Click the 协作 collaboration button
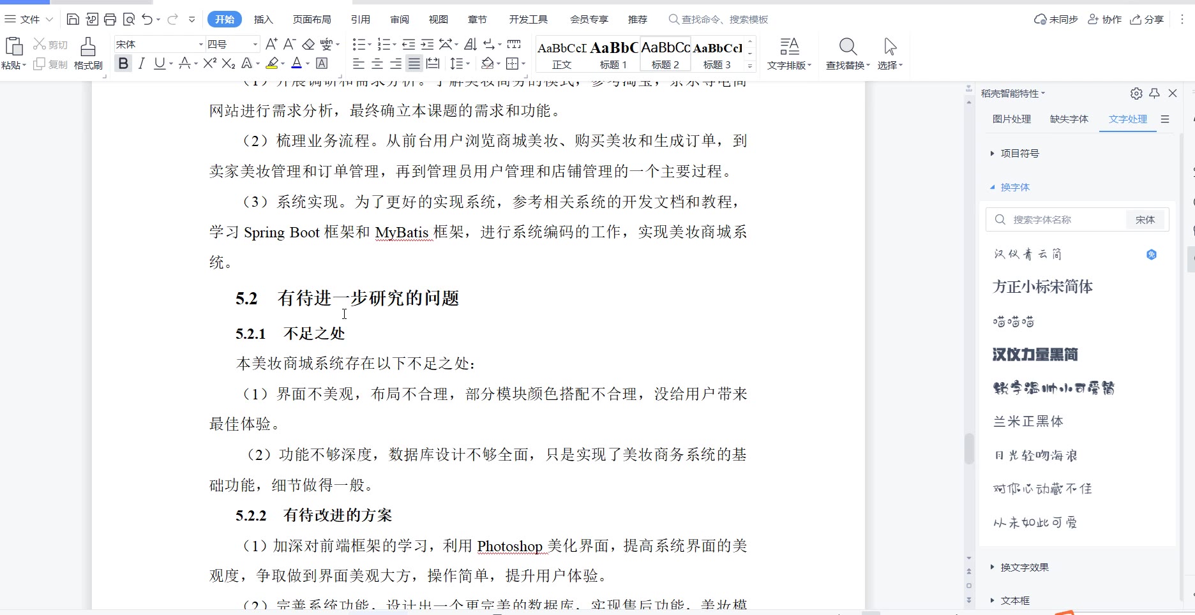1195x615 pixels. (1104, 19)
